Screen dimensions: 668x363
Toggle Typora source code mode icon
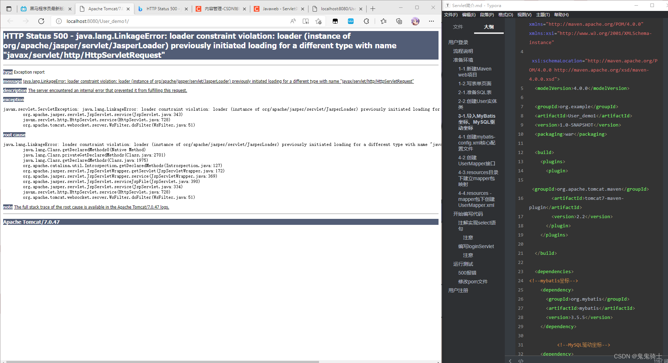[521, 360]
